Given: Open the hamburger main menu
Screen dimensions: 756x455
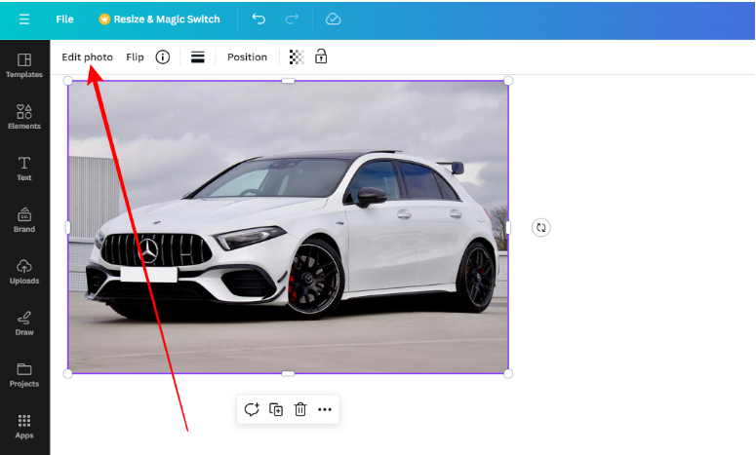Looking at the screenshot, I should 24,19.
